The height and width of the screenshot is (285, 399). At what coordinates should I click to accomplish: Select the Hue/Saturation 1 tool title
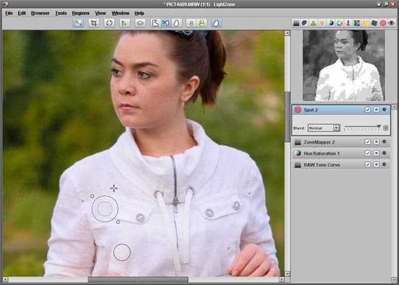322,153
